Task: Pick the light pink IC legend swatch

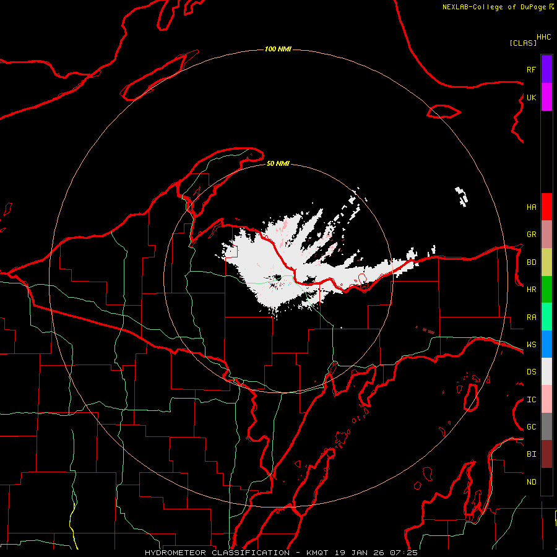Action: pos(546,399)
